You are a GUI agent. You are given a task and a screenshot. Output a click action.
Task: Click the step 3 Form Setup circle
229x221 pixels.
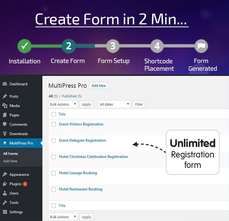coord(113,46)
